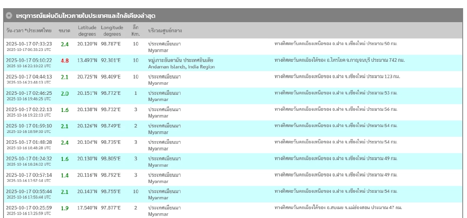
Task: Open the 2025-10-17 01:59:10 earthquake row
Action: (29, 126)
